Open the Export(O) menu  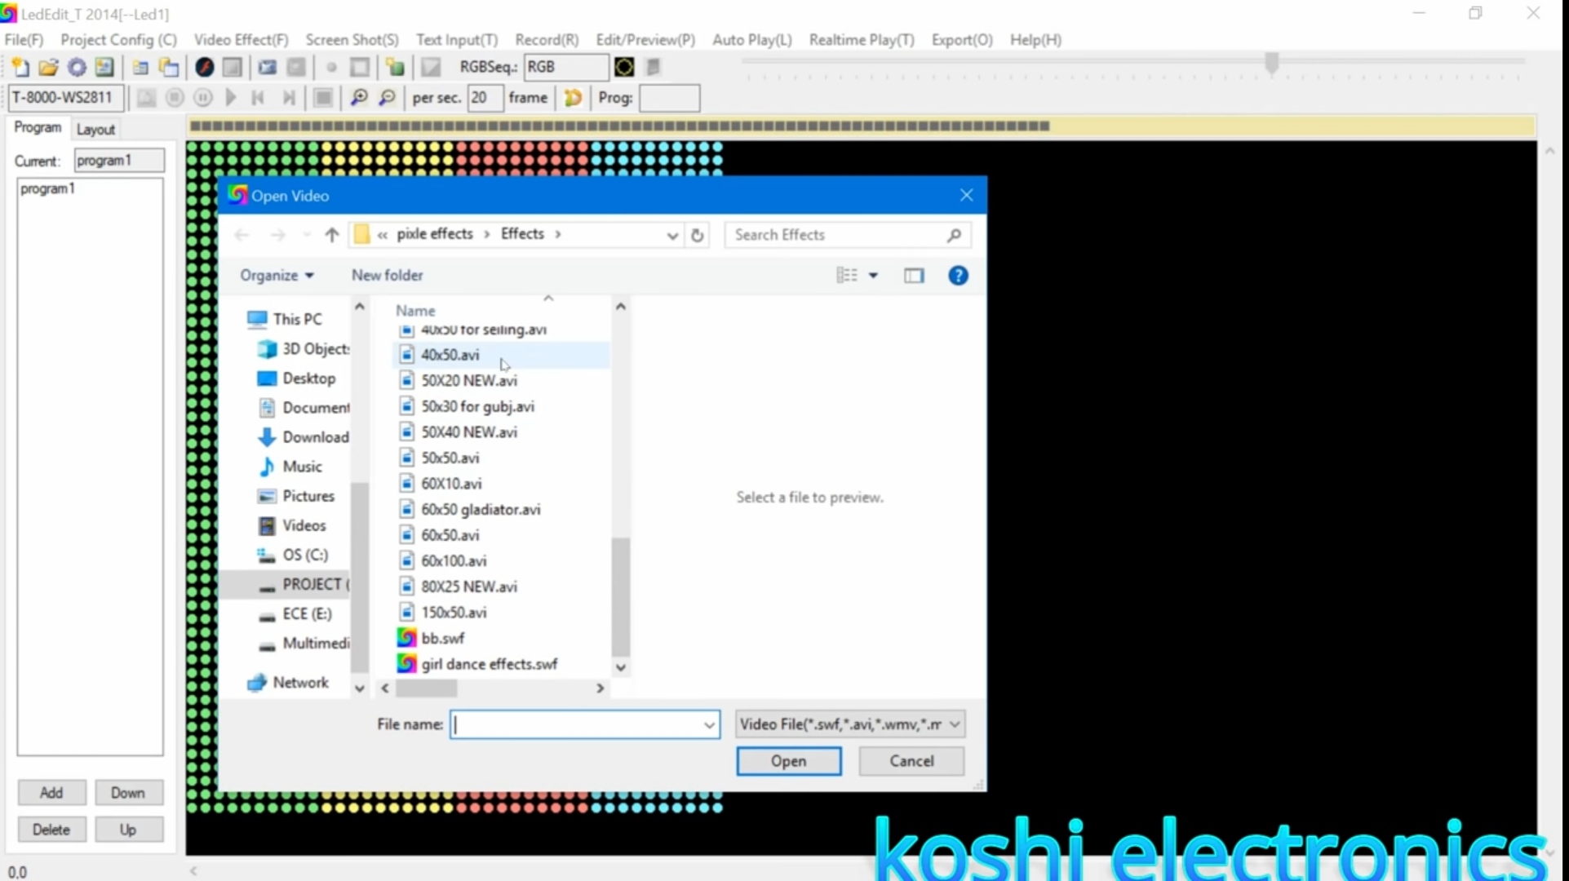[962, 39]
